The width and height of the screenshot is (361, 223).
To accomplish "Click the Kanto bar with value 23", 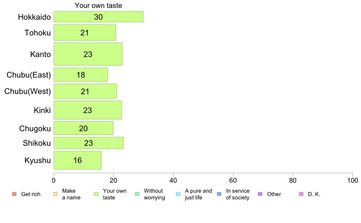I will [x=88, y=54].
